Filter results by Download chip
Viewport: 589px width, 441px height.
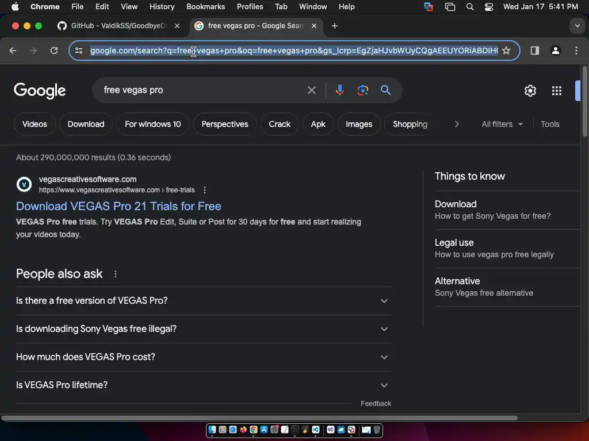pos(86,124)
